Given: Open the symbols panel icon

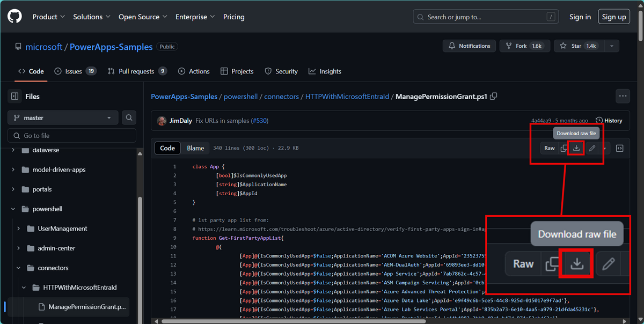Looking at the screenshot, I should [620, 148].
